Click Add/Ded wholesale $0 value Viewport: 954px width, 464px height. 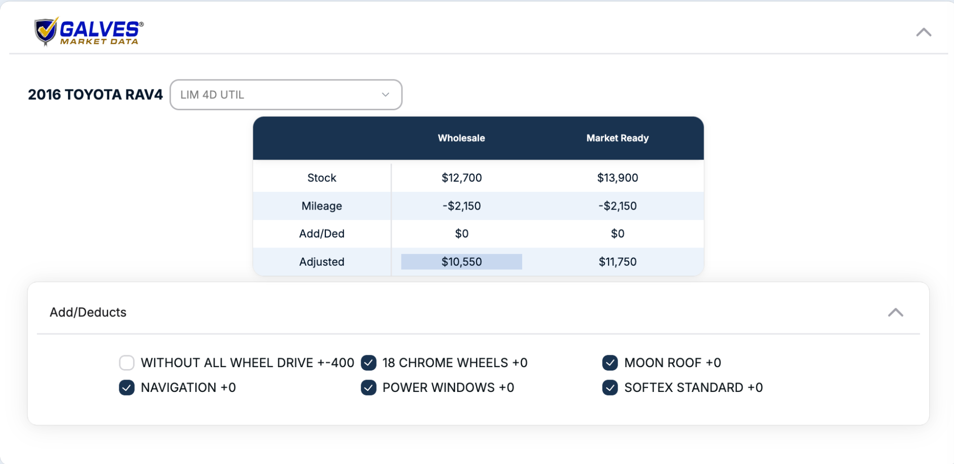(462, 234)
